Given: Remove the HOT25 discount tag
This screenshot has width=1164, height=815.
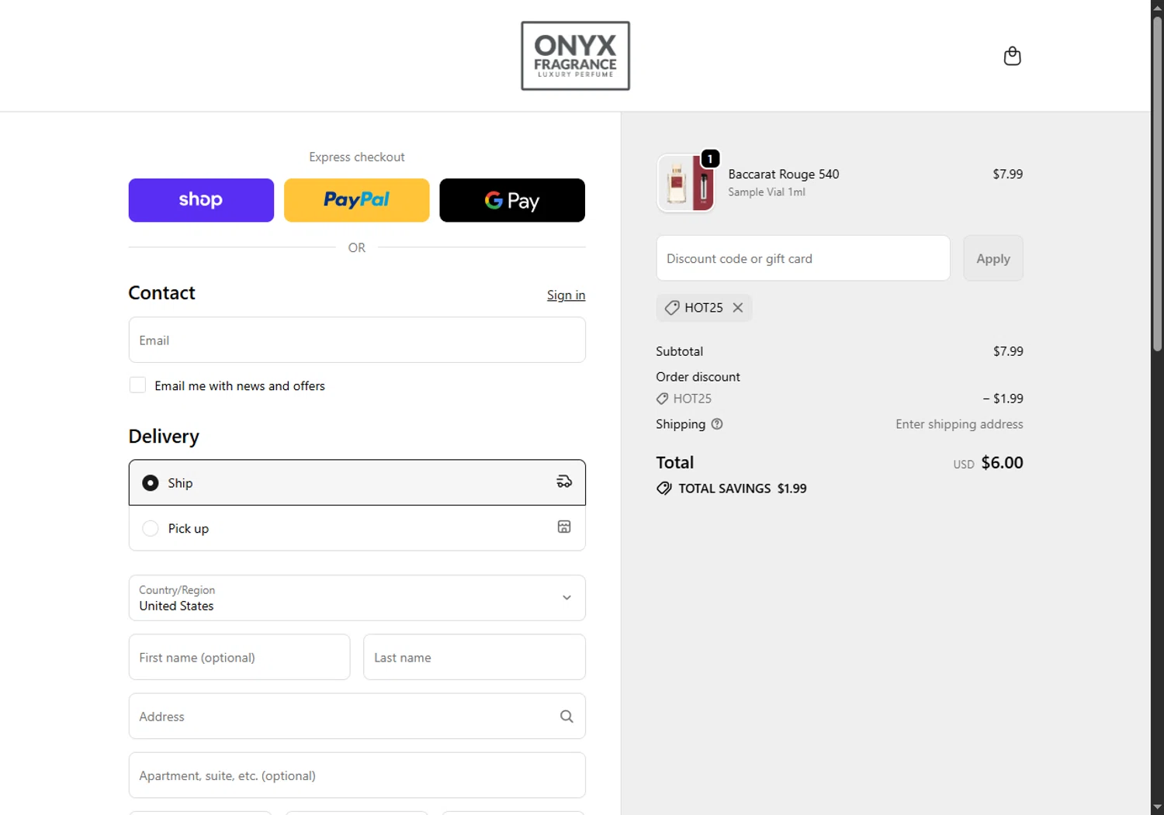Looking at the screenshot, I should [x=738, y=308].
